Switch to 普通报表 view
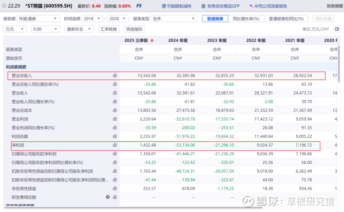This screenshot has width=344, height=212. coord(215,19)
